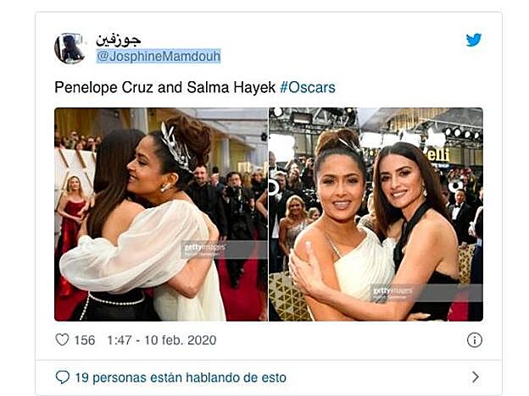Open the #Oscars hashtag
This screenshot has width=529, height=396.
pos(308,87)
